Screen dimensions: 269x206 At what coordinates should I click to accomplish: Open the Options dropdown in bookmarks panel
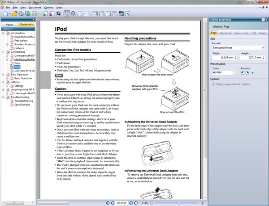point(7,29)
